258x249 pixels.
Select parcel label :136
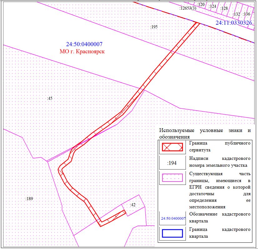coord(247,14)
